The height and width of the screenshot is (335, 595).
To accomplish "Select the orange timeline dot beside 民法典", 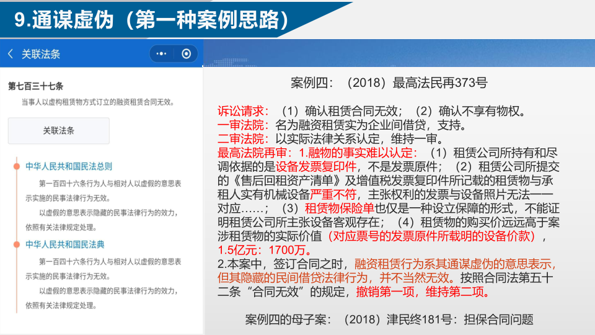I will point(17,244).
